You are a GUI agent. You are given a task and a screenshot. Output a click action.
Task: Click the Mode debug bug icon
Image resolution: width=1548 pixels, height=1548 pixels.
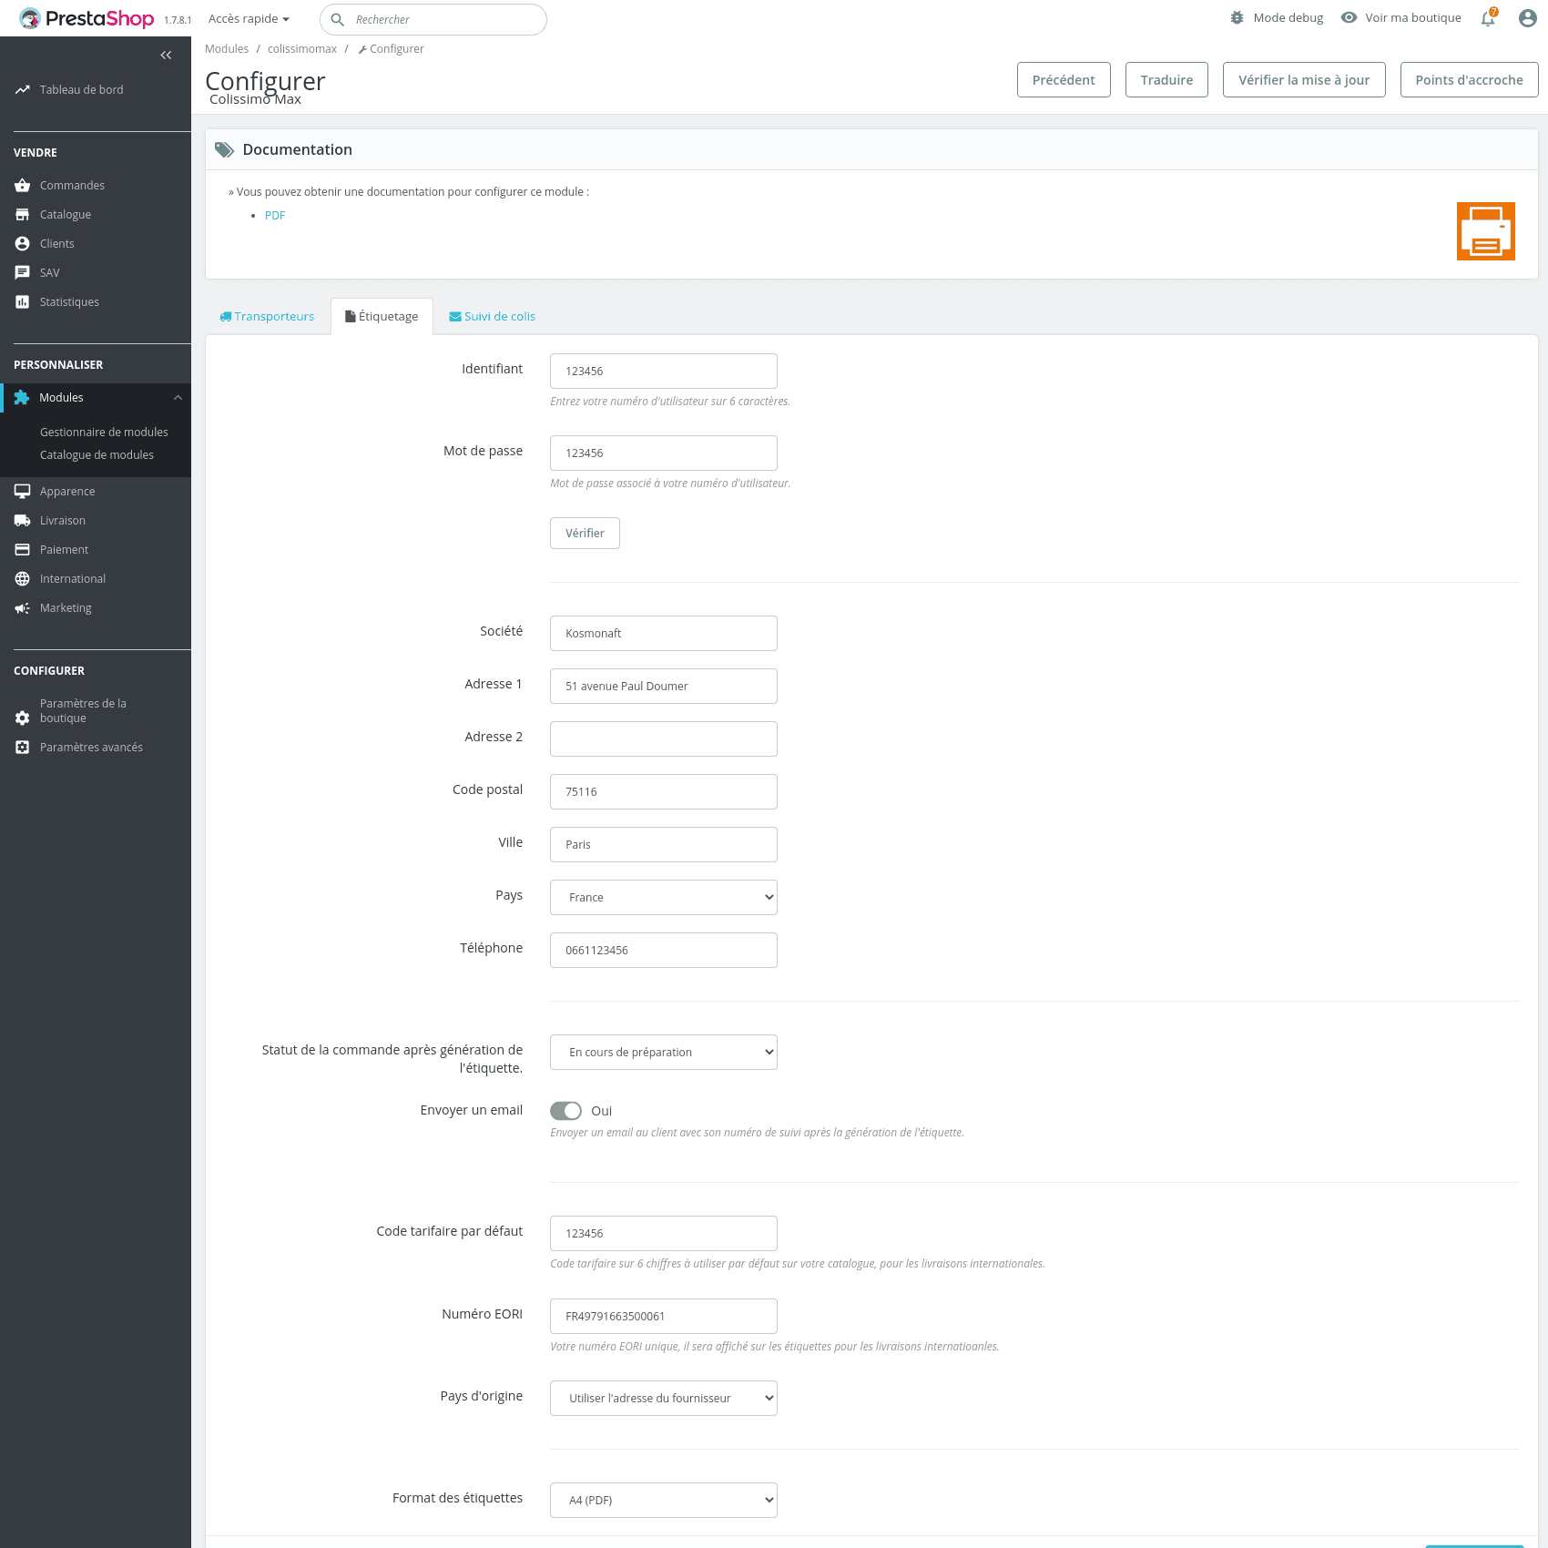(1237, 18)
